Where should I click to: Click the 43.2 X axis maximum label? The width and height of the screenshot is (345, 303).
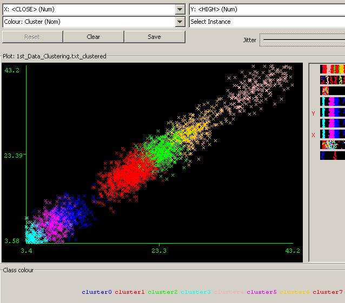[x=293, y=251]
